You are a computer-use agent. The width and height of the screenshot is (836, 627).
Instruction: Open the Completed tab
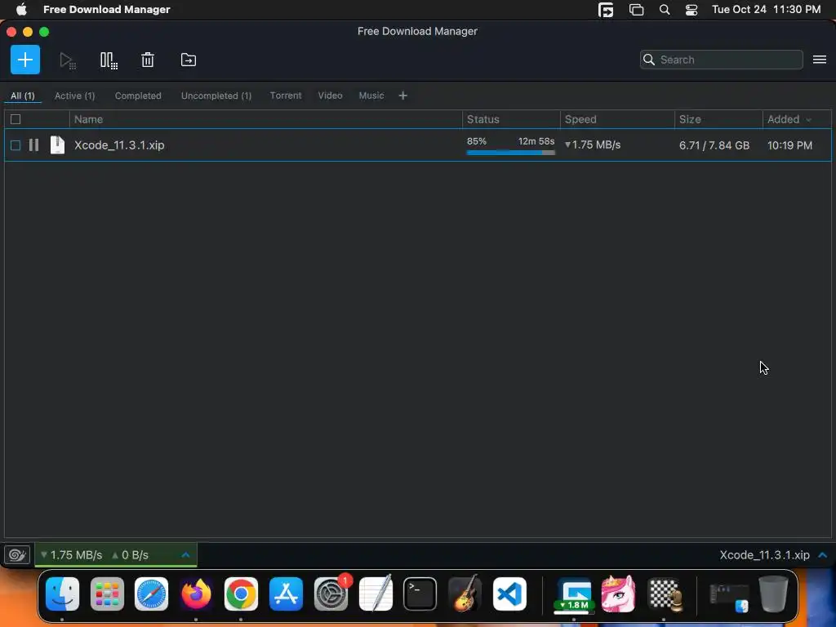point(138,96)
